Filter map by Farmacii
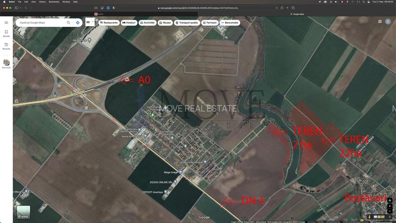This screenshot has height=223, width=396. (x=209, y=22)
